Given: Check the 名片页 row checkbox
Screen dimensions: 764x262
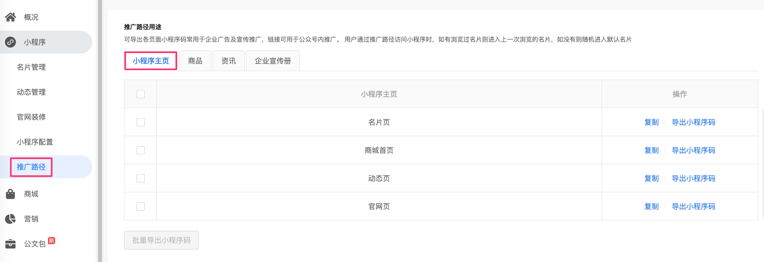Looking at the screenshot, I should click(141, 122).
